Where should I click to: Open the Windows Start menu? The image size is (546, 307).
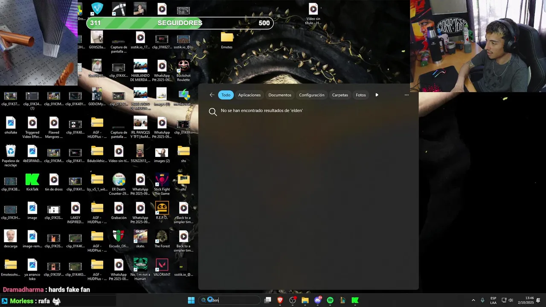coord(191,300)
